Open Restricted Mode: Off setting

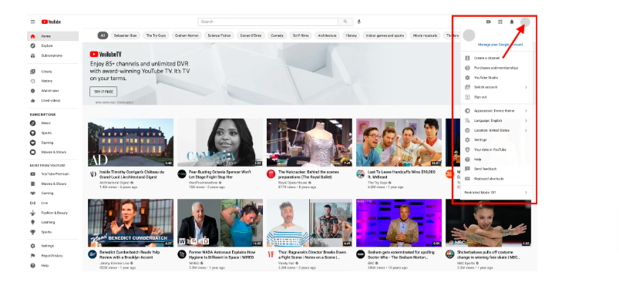click(496, 193)
